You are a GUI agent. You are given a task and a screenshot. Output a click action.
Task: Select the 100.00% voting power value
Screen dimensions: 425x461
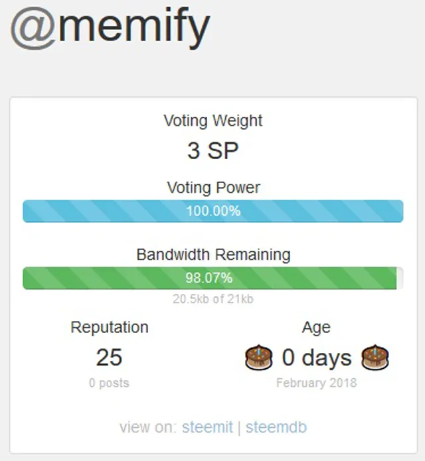pos(213,211)
